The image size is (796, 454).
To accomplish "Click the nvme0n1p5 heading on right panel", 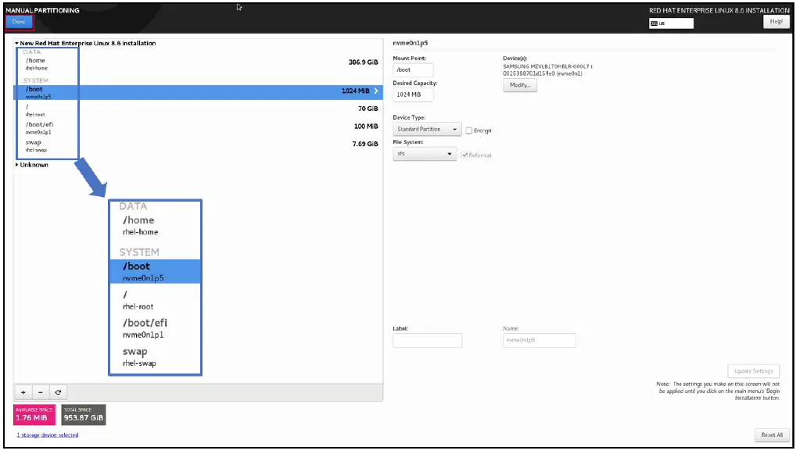I will 411,43.
